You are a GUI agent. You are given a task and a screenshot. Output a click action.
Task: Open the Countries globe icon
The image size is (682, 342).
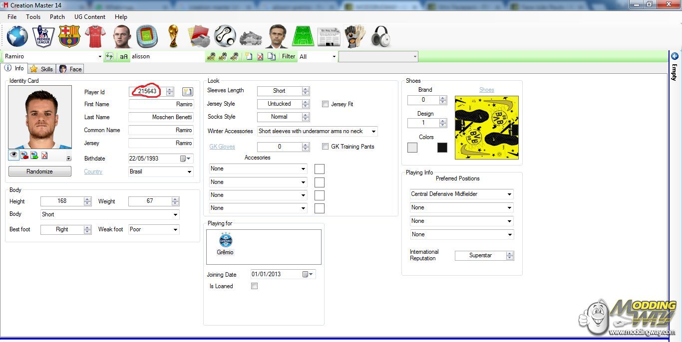coord(17,36)
